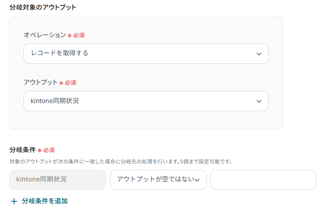
Task: Click the 必須 marker next to オペレーション
Action: coord(79,36)
